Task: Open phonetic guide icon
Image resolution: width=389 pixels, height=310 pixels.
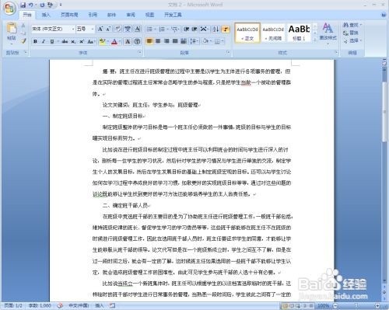Action: tap(128, 29)
